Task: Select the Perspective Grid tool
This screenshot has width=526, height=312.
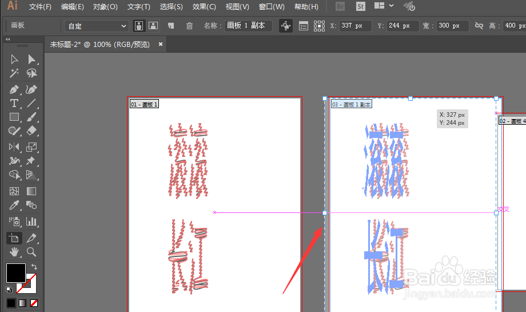Action: coord(31,175)
